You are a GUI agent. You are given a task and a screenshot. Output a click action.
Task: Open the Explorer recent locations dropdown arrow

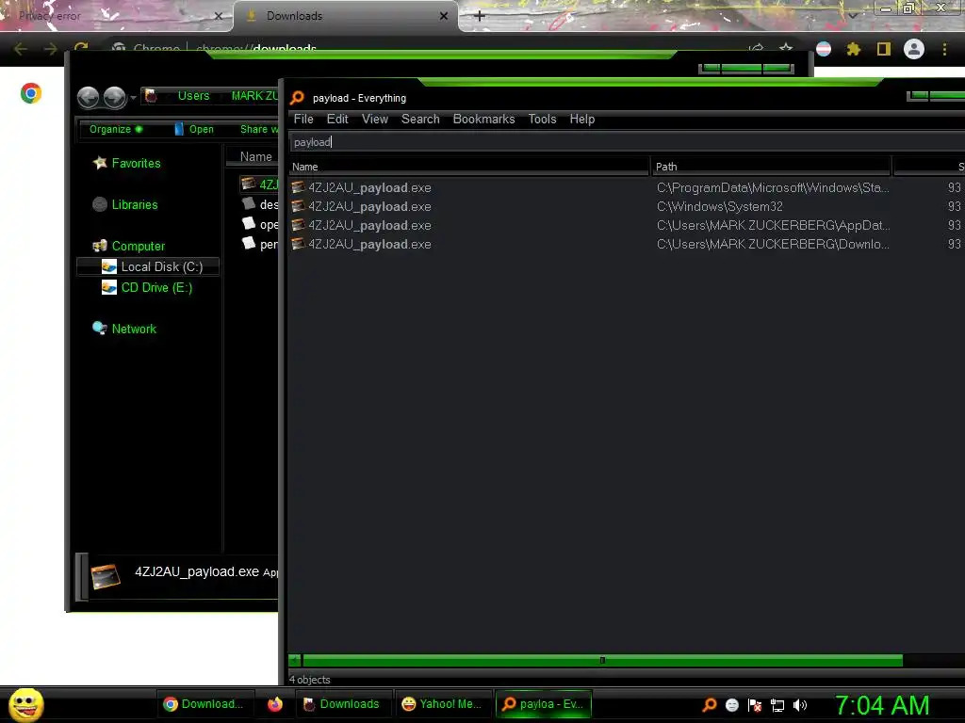(133, 98)
